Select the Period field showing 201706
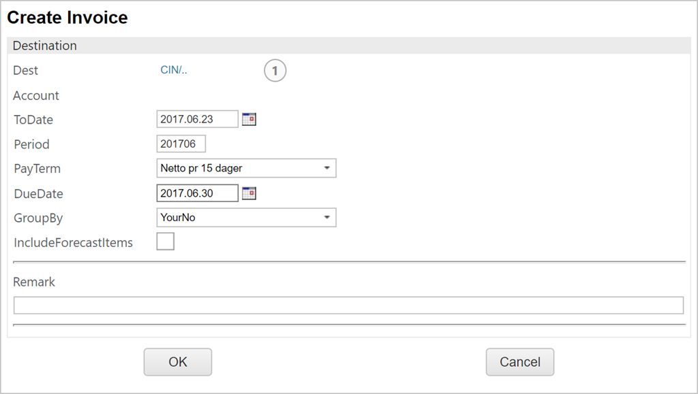This screenshot has height=394, width=698. 181,144
